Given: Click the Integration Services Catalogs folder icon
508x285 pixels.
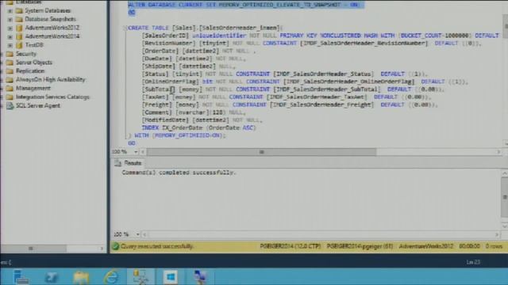Looking at the screenshot, I should (10, 97).
